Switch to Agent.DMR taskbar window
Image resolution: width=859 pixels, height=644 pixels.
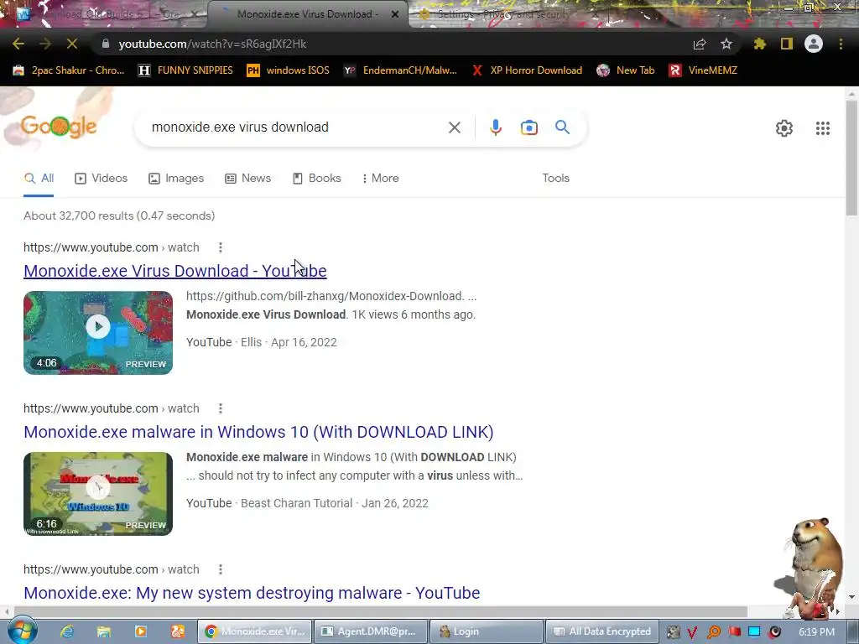(369, 631)
